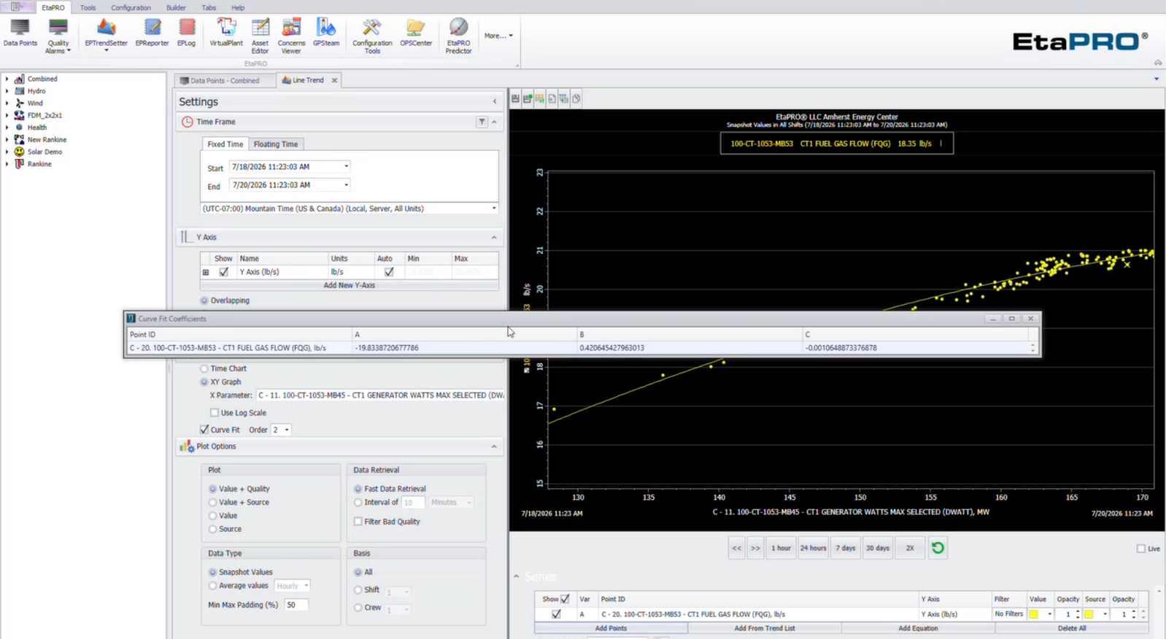Screen dimensions: 1166x639
Task: Launch EtaPRO Predictor
Action: point(458,36)
